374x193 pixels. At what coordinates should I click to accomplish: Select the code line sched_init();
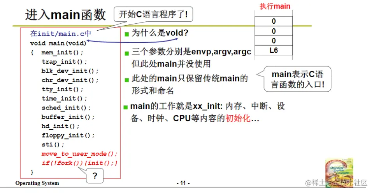[x=66, y=108]
